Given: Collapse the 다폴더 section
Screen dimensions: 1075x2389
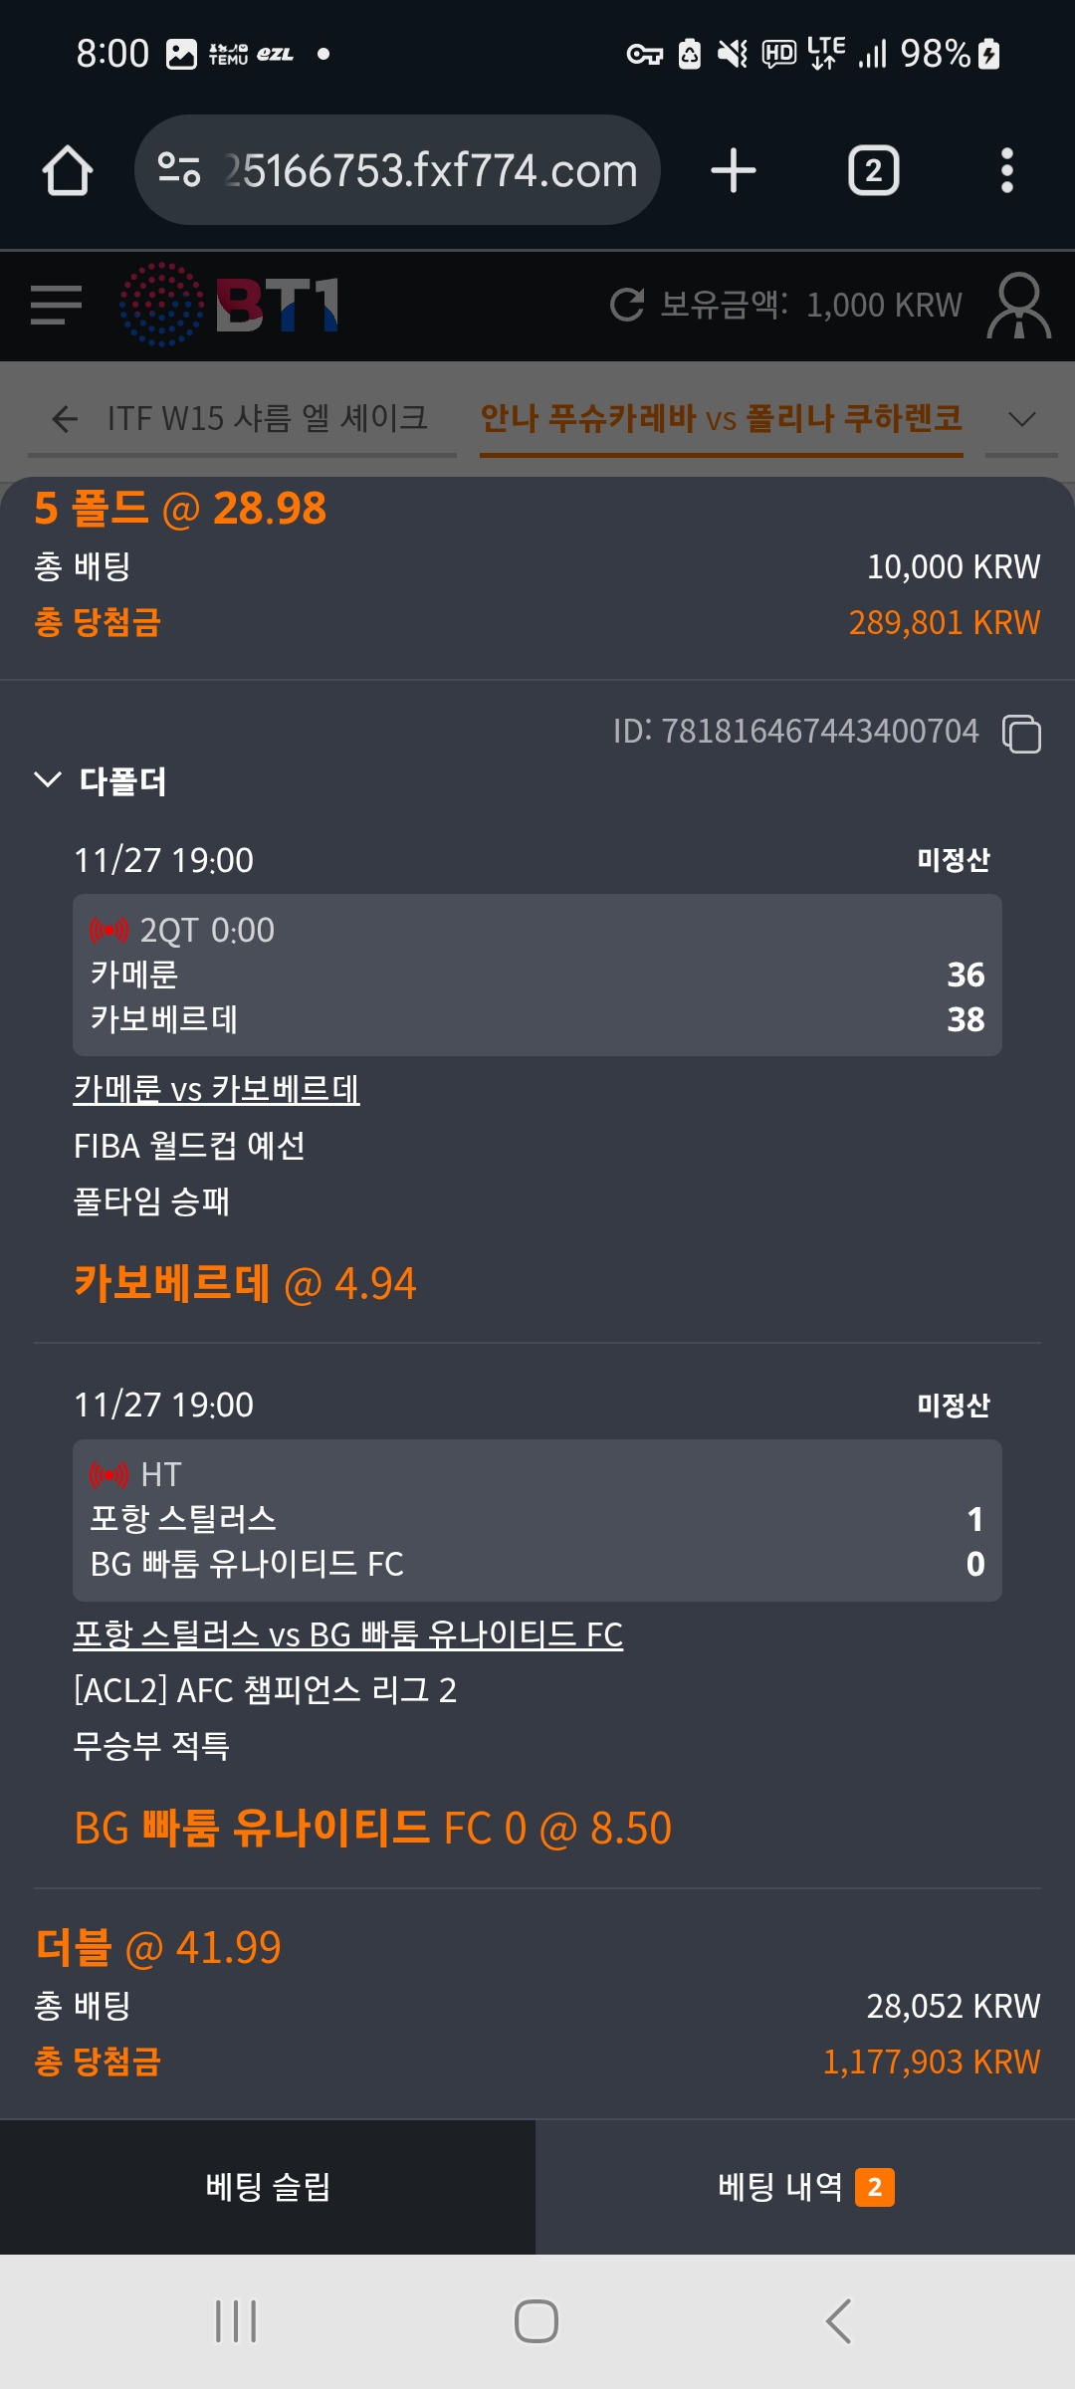Looking at the screenshot, I should (x=48, y=779).
